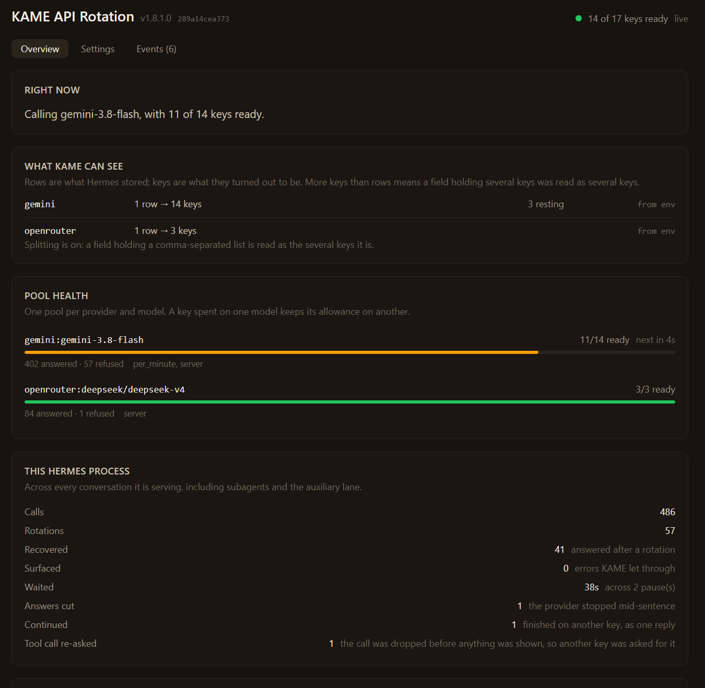Image resolution: width=705 pixels, height=688 pixels.
Task: Click the version label v1.8.1.0
Action: (x=156, y=18)
